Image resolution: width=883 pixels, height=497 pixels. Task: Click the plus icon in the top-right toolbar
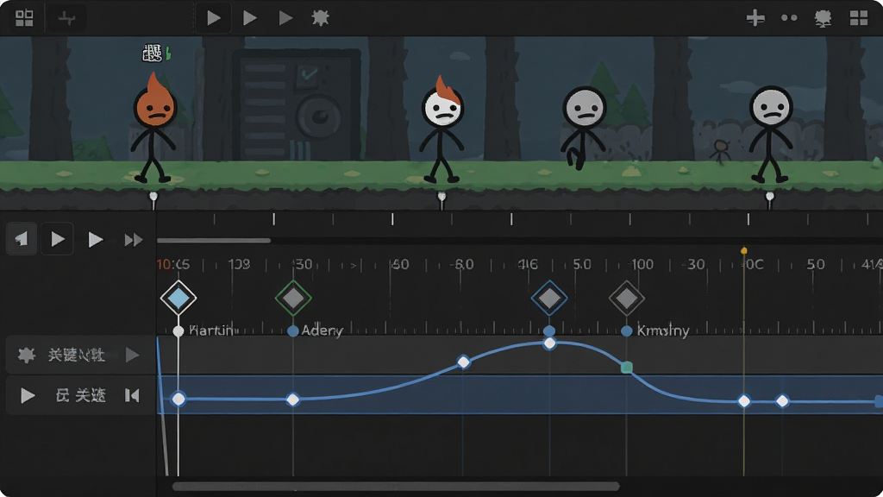tap(755, 18)
